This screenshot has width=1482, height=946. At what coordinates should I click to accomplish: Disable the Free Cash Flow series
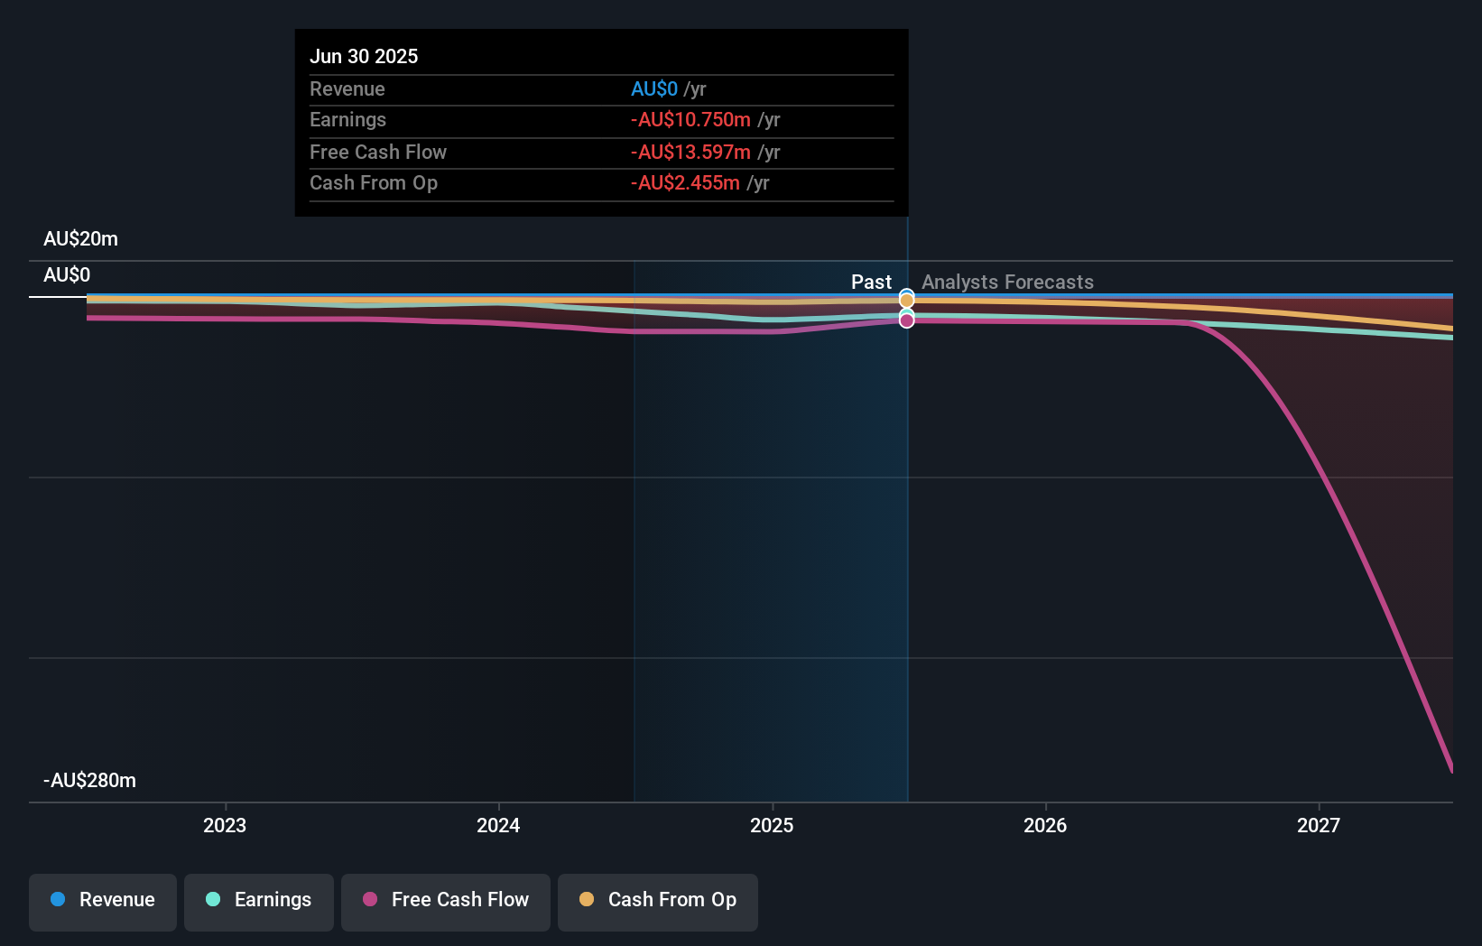(446, 900)
